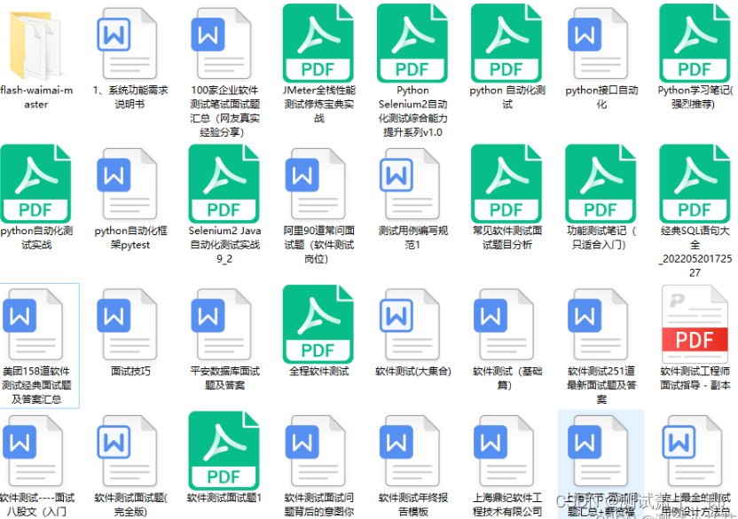Click the 软件测试(基础篇) Word icon
Screen dimensions: 738x519
point(504,325)
